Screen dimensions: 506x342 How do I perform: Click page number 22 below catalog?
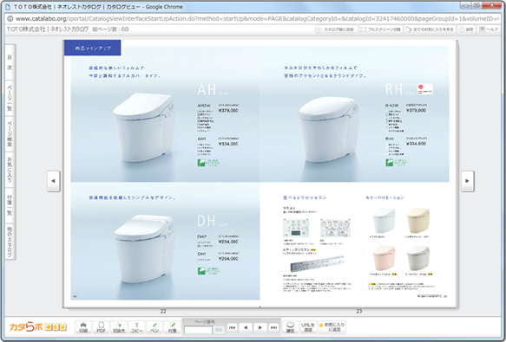coord(163,311)
